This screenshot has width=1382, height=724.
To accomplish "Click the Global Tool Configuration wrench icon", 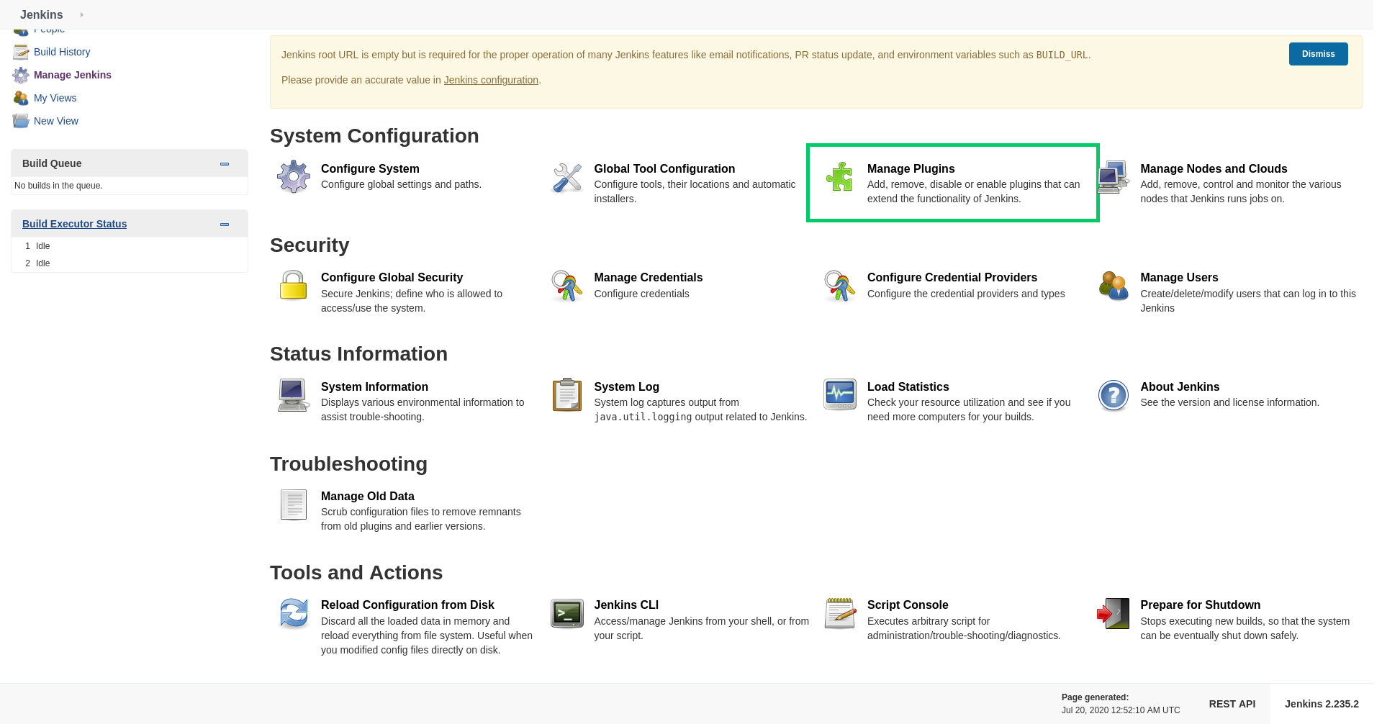I will 567,177.
